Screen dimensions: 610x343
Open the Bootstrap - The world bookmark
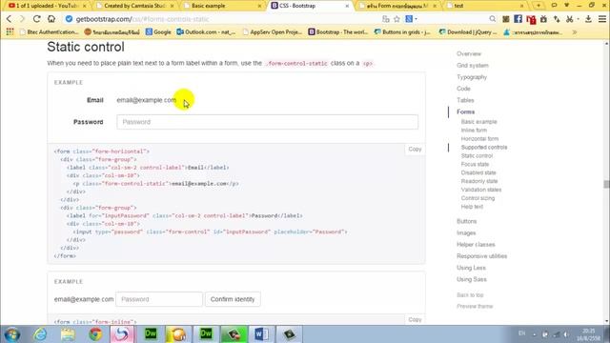click(x=338, y=32)
